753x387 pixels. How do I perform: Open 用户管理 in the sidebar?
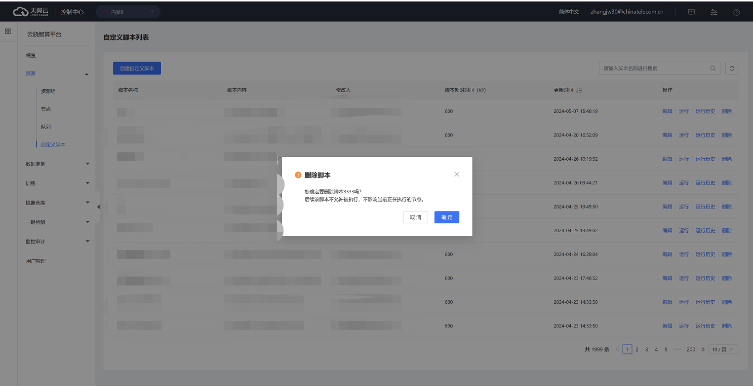tap(36, 261)
